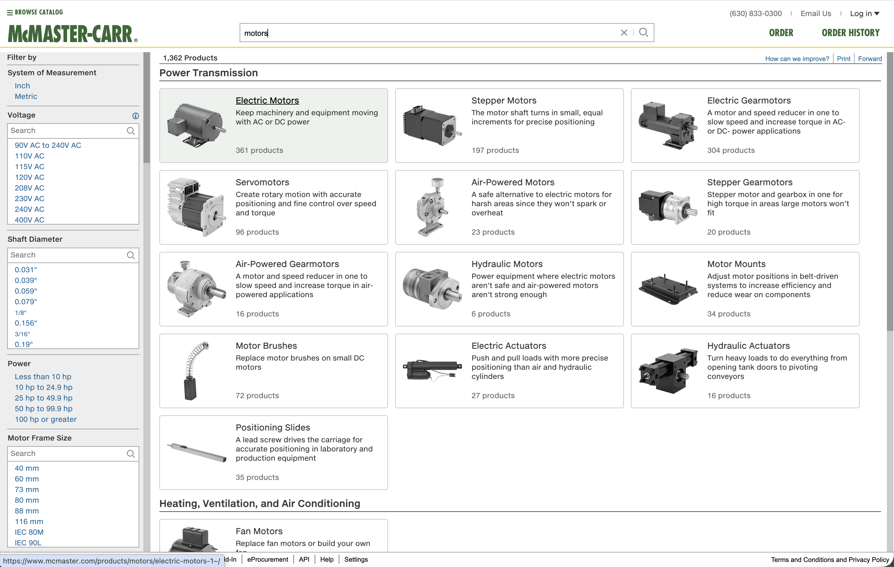
Task: Enable the 230V AC voltage filter
Action: (x=29, y=199)
